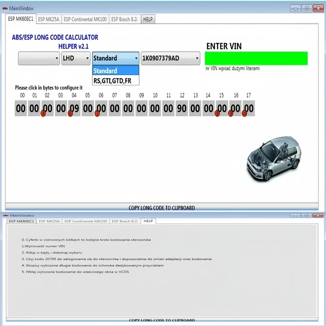Viewport: 326px width, 326px height.
Task: Select ESP MK60EC1 tab in bottom window
Action: 21,221
